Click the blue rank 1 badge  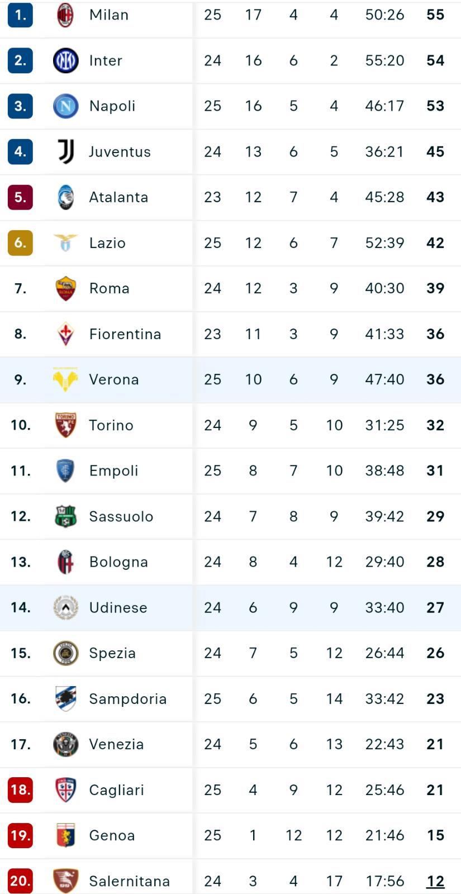pos(20,15)
